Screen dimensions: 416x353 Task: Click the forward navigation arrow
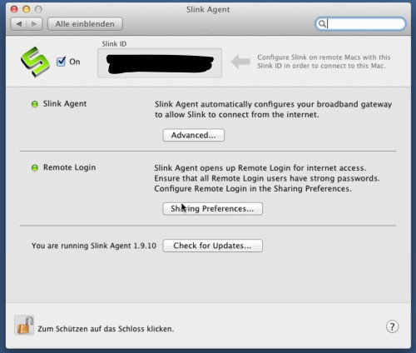click(34, 24)
